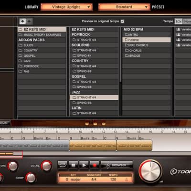Open the RnB add-on pack folder
Viewport: 191px width, 191px height.
click(42, 72)
